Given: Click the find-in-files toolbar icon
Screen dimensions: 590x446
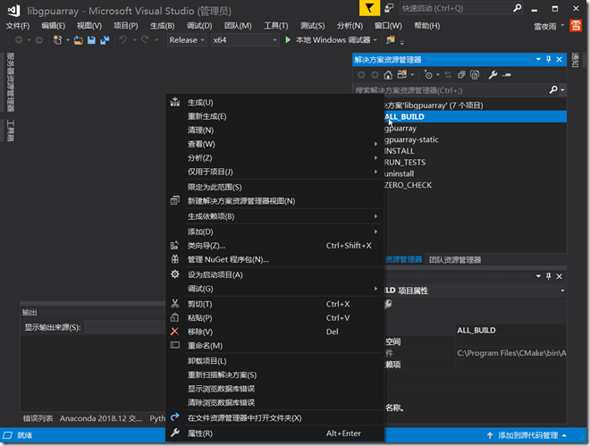Looking at the screenshot, I should 390,40.
